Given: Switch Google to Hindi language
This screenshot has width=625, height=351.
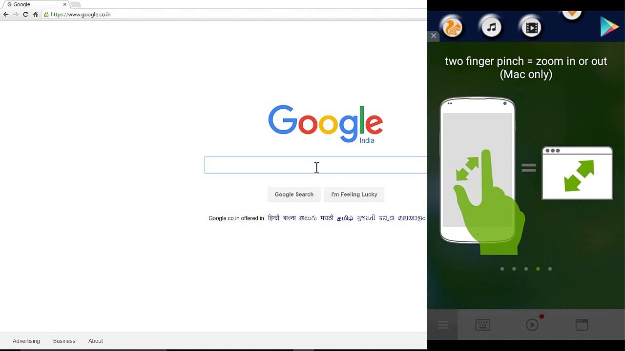Looking at the screenshot, I should 274,218.
